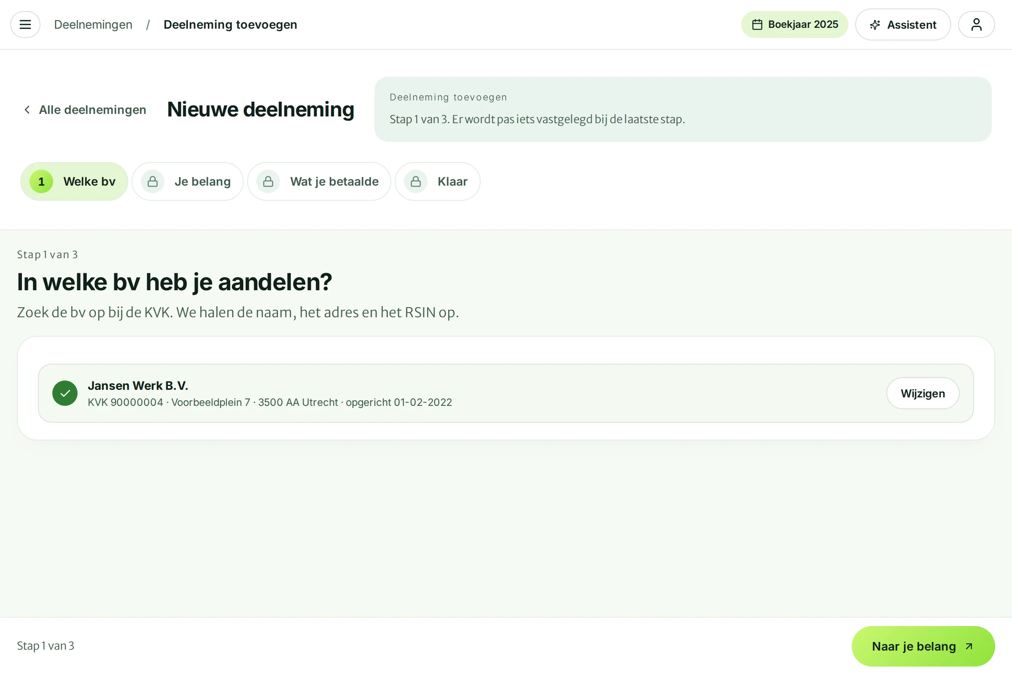Click the lock icon on Klaar
The image size is (1012, 675).
click(416, 182)
